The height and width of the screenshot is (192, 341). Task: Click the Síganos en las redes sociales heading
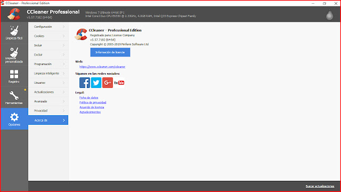click(98, 74)
